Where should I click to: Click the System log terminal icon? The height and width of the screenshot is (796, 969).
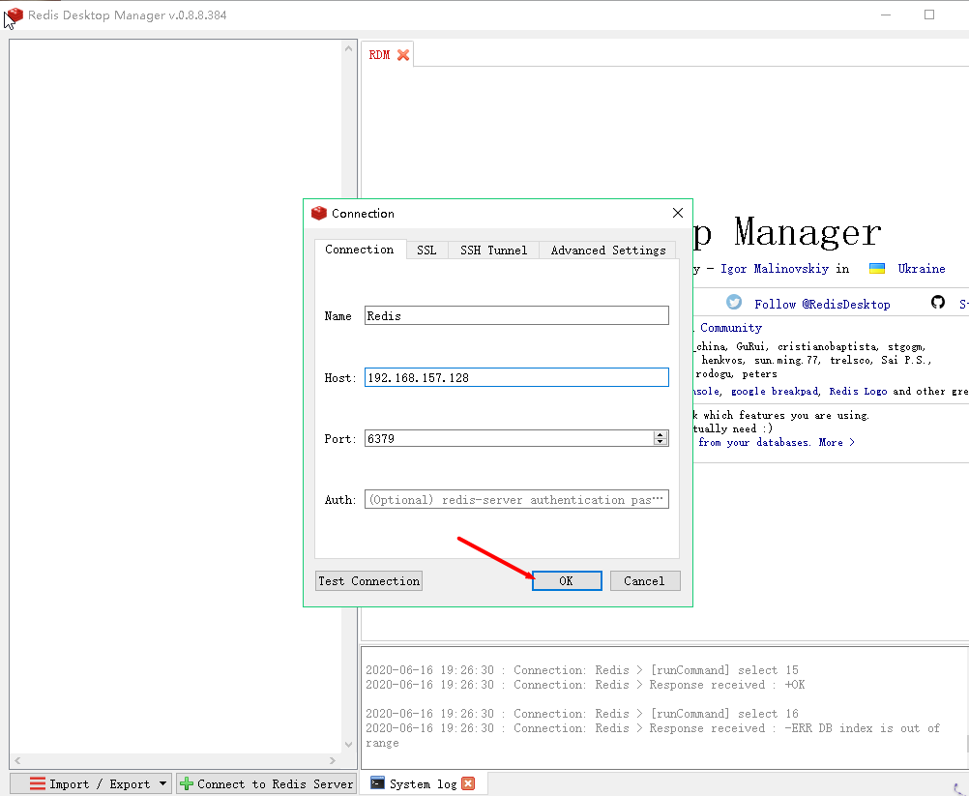click(x=377, y=783)
